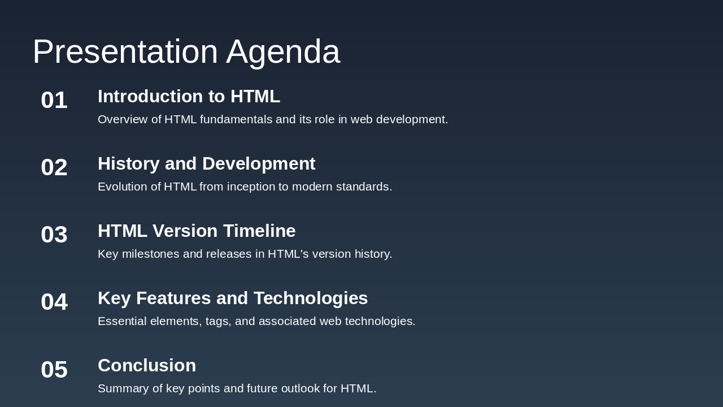723x407 pixels.
Task: Select the number 02 marker
Action: tap(54, 167)
